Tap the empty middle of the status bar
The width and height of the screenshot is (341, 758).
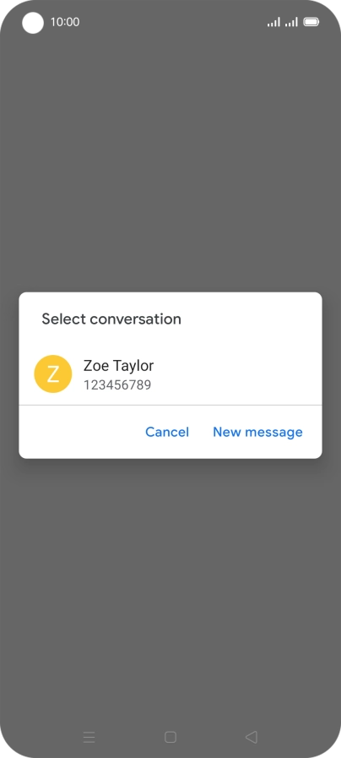tap(174, 22)
